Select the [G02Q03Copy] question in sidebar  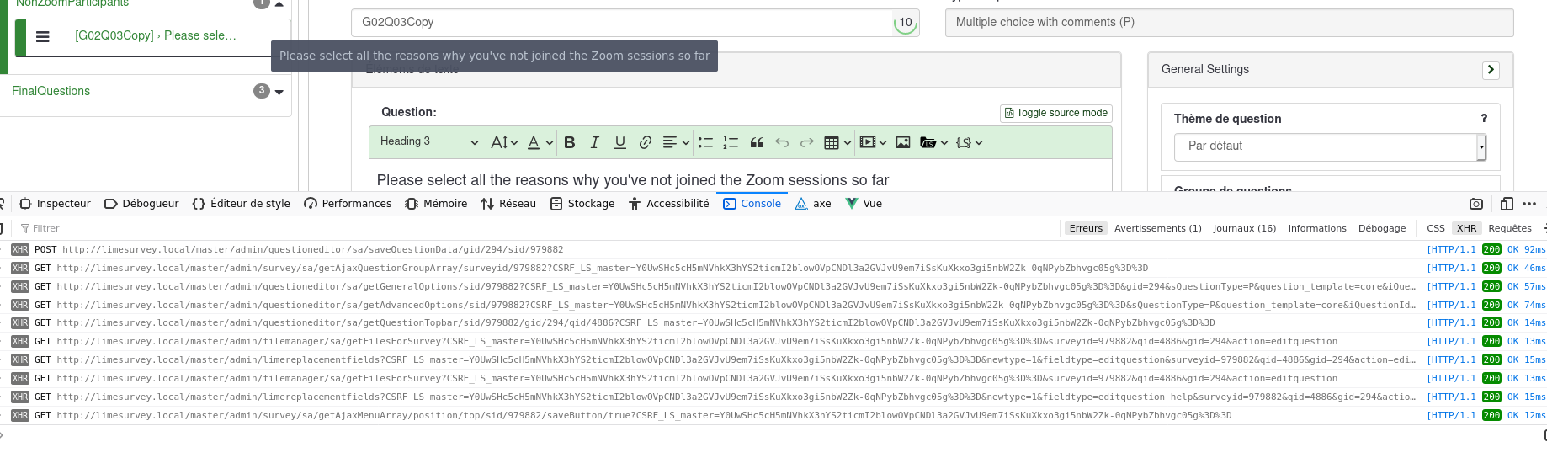click(156, 35)
